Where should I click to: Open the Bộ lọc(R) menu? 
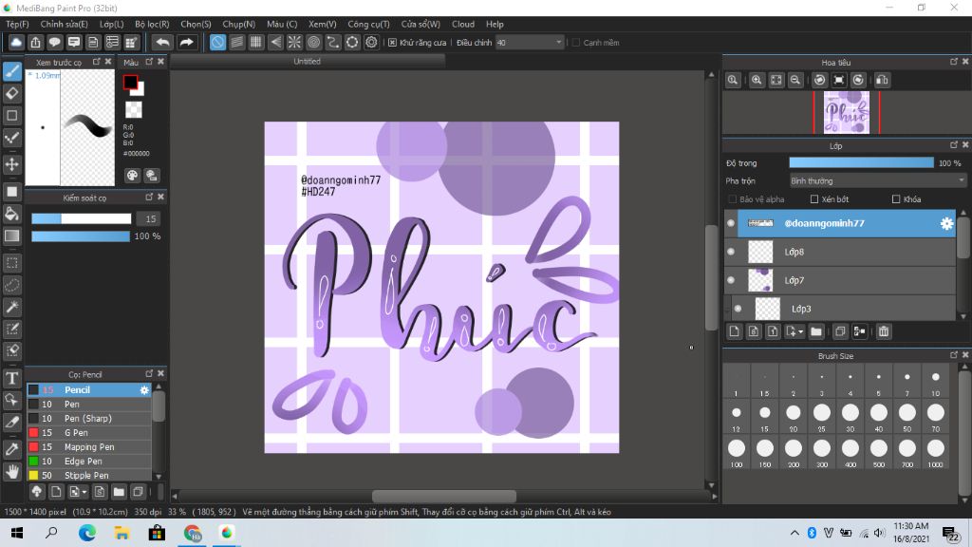(152, 24)
